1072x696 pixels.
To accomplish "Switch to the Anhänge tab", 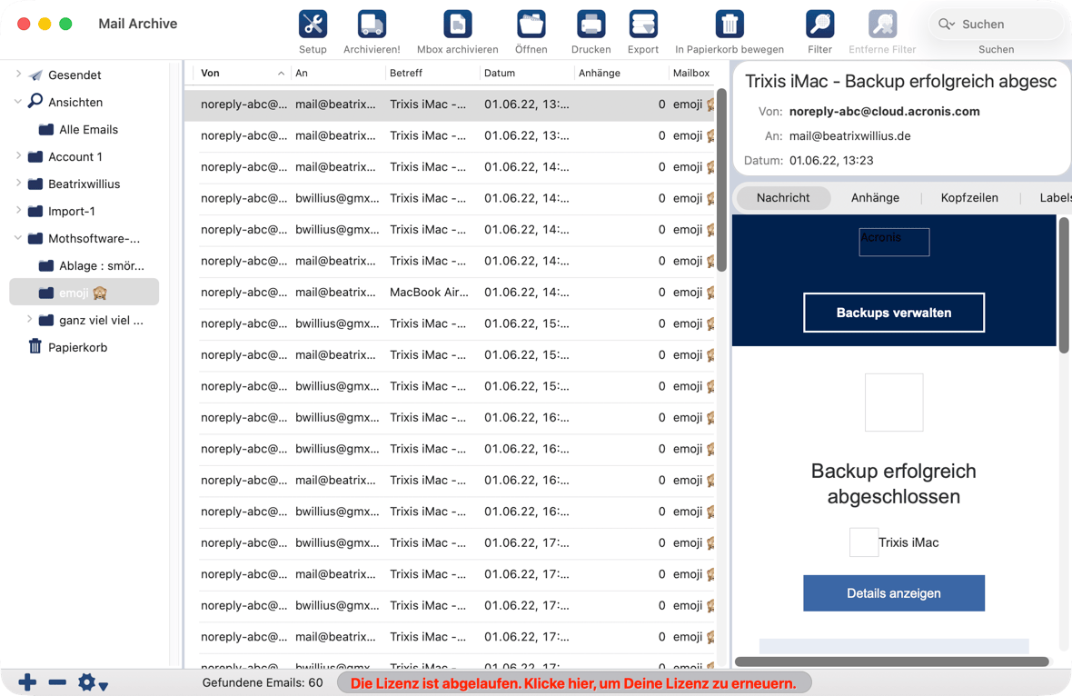I will click(x=875, y=197).
